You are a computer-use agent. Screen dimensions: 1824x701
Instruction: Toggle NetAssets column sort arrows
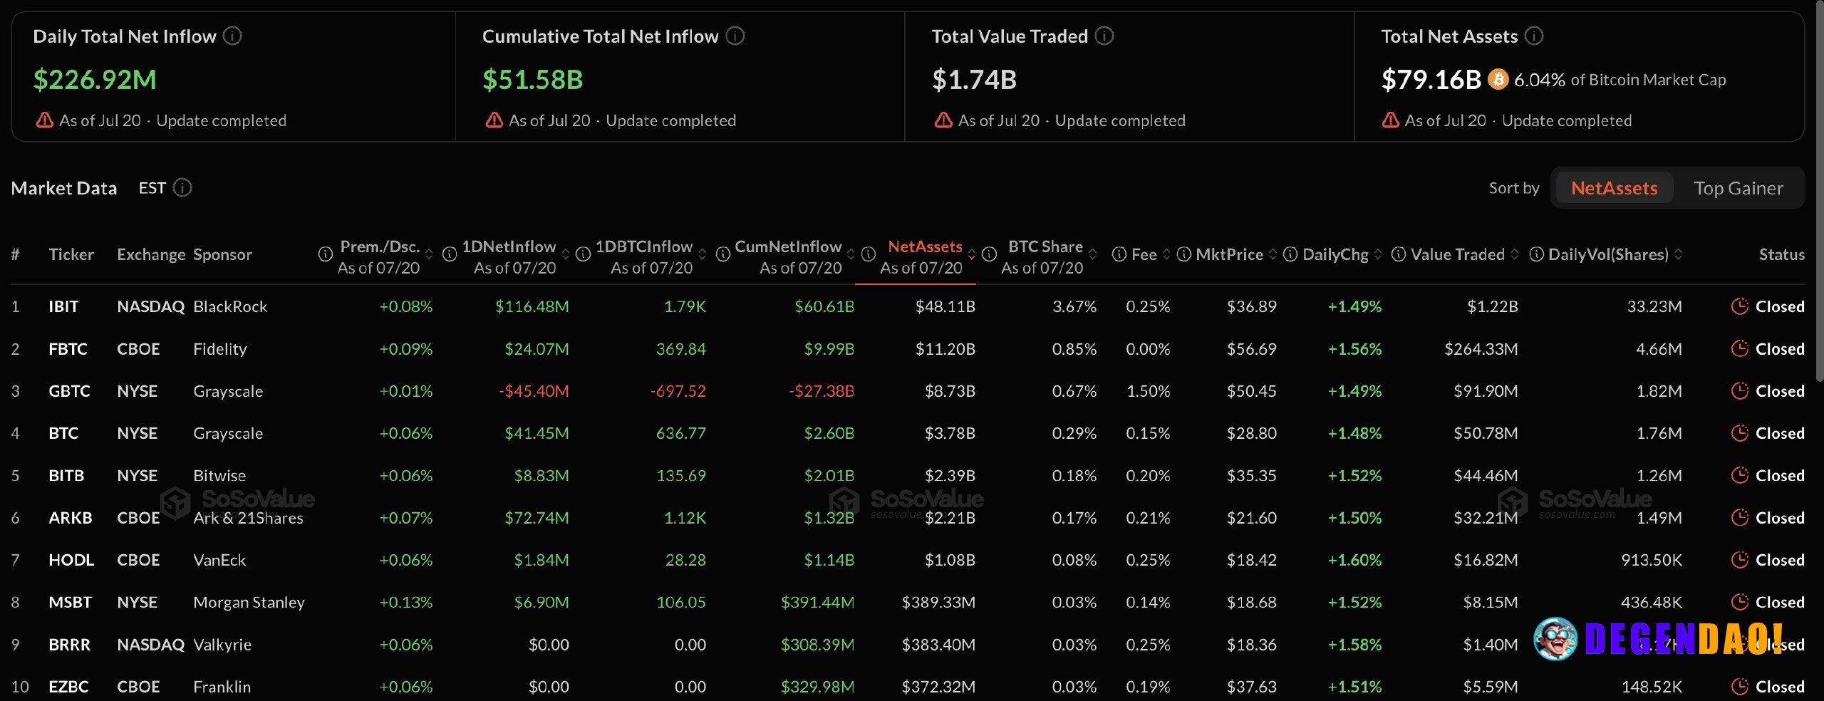[971, 254]
